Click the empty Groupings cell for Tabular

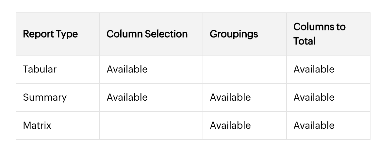[x=244, y=69]
